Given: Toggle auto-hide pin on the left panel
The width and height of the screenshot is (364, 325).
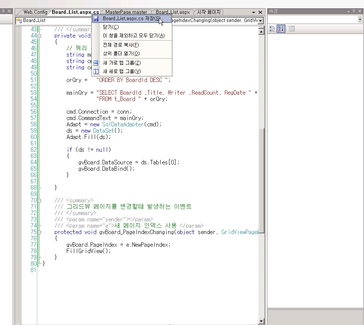Looking at the screenshot, I should coord(3,11).
